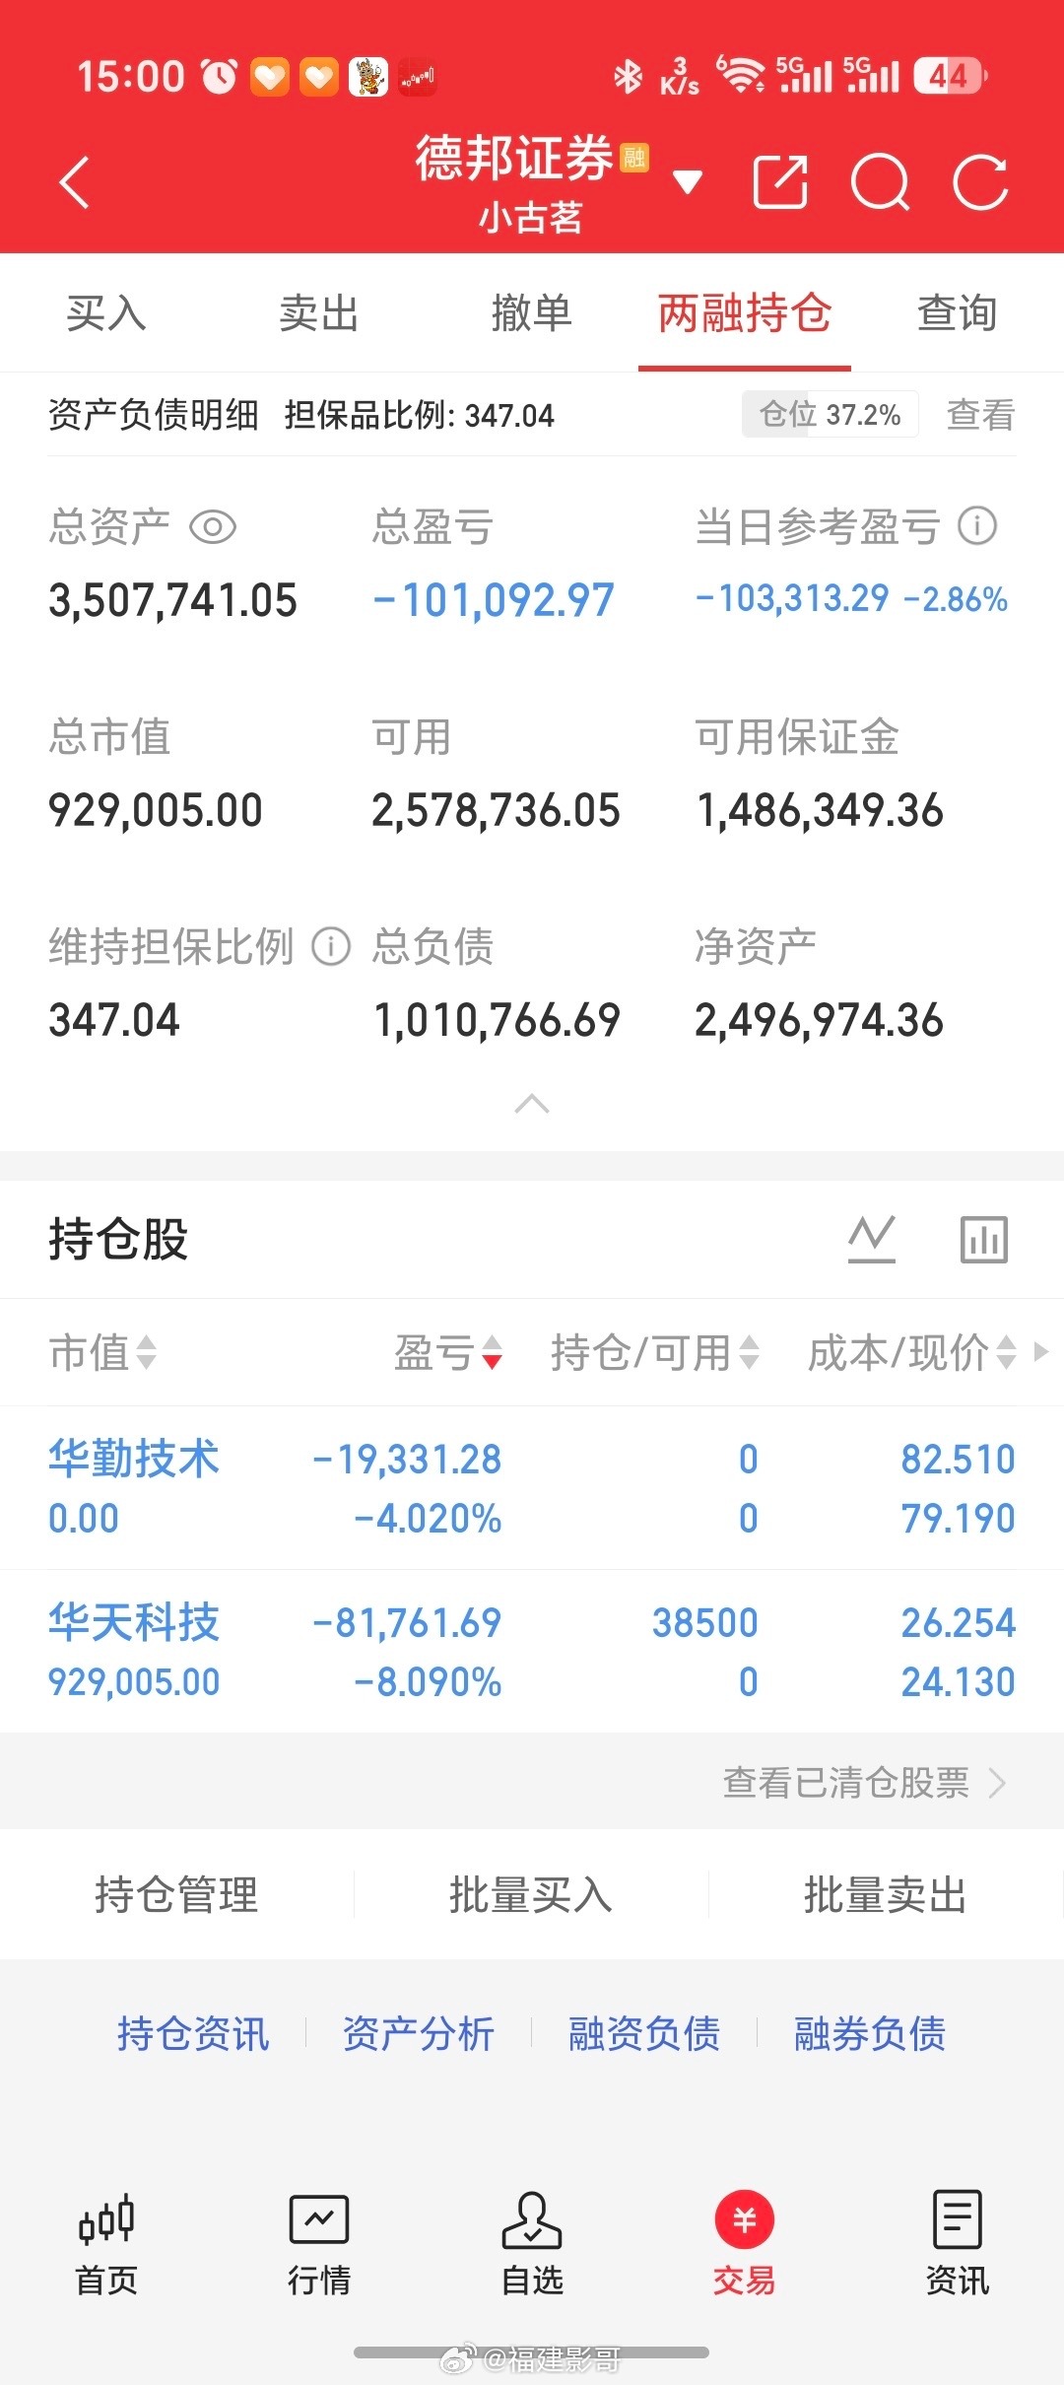The width and height of the screenshot is (1064, 2385).
Task: Tap 批量买入 button
Action: (532, 1894)
